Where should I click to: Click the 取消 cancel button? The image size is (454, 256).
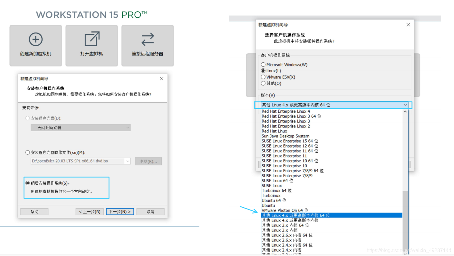point(151,212)
